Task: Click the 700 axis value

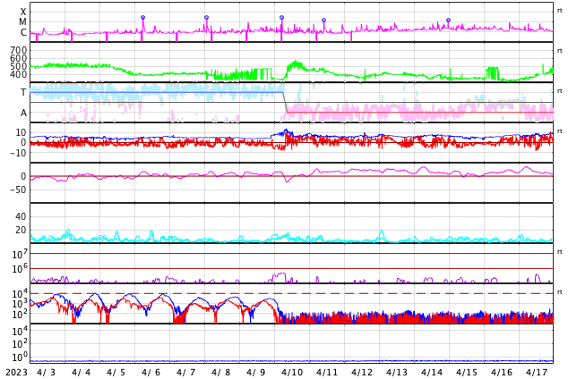Action: [x=18, y=50]
